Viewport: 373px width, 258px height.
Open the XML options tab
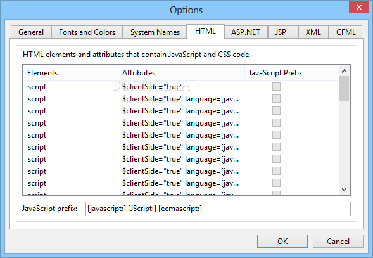[313, 32]
